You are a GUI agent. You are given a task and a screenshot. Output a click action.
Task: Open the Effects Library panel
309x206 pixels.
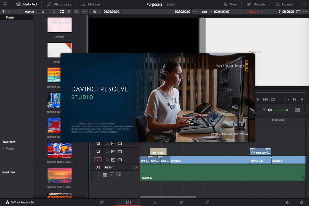pos(59,4)
